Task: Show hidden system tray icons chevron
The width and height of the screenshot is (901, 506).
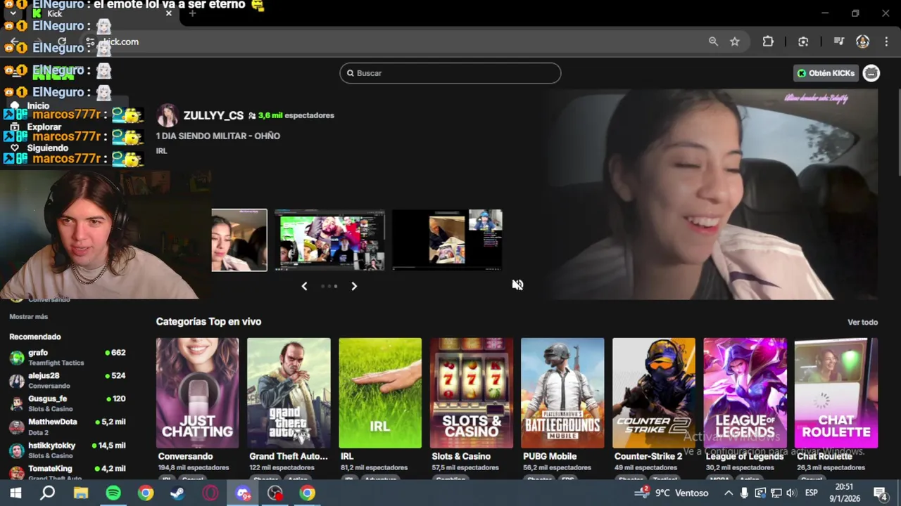Action: tap(729, 493)
